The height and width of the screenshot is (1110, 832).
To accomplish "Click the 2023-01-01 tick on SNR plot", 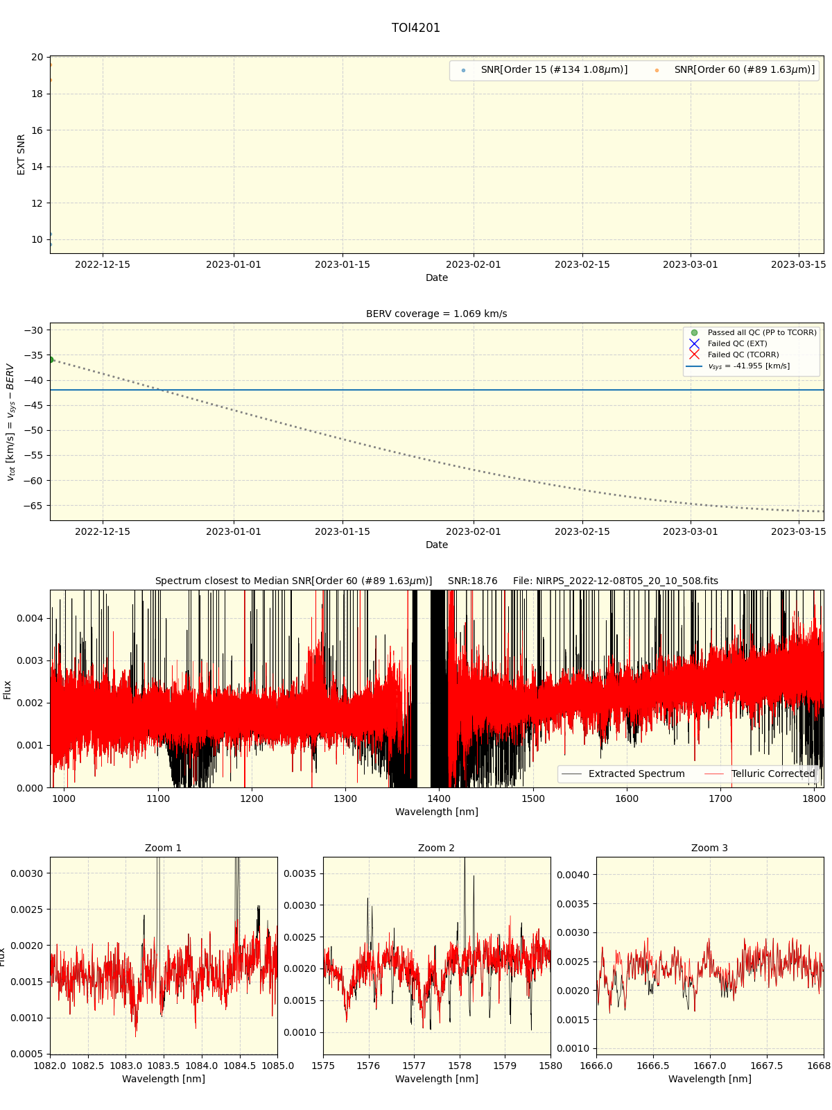I will 234,265.
